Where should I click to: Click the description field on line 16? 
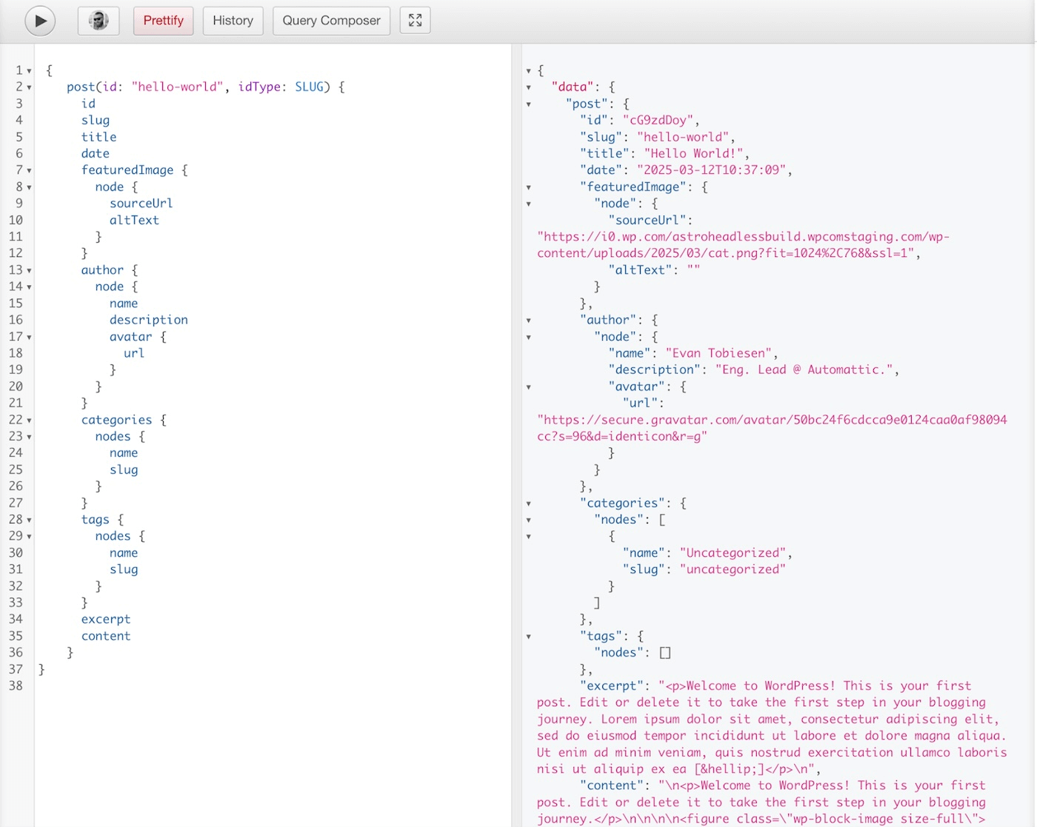click(149, 320)
